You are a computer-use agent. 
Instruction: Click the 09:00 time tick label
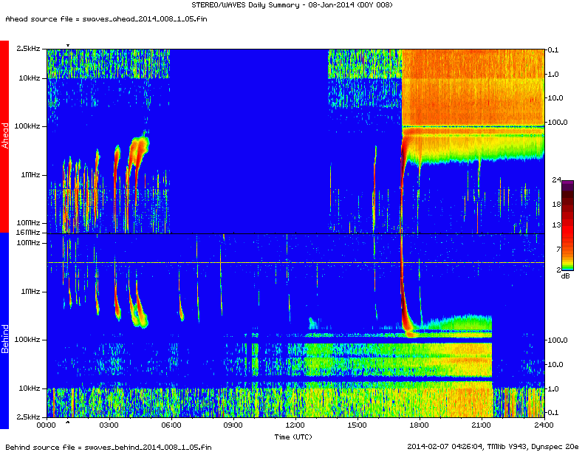point(233,425)
